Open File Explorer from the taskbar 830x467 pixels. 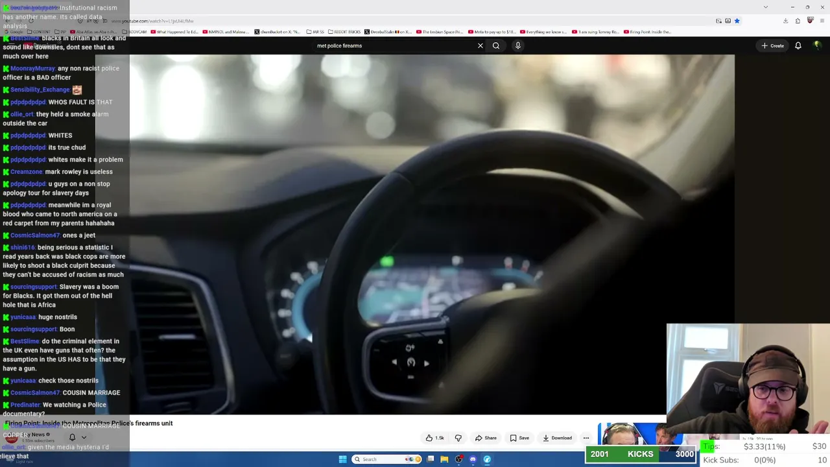pyautogui.click(x=444, y=459)
